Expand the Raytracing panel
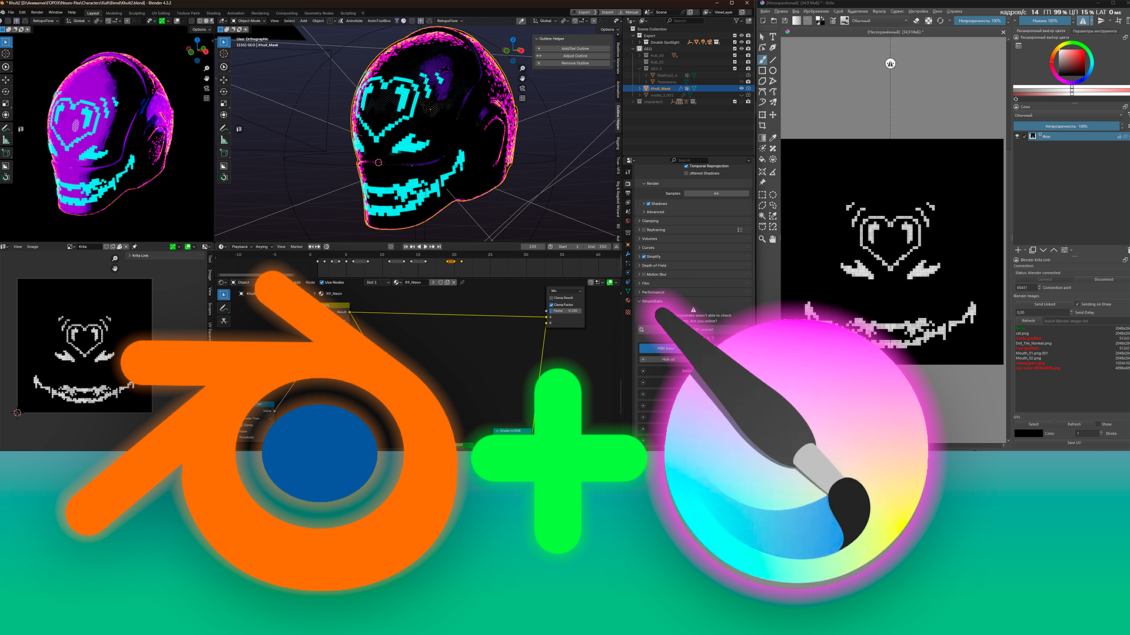Image resolution: width=1130 pixels, height=635 pixels. pos(694,230)
